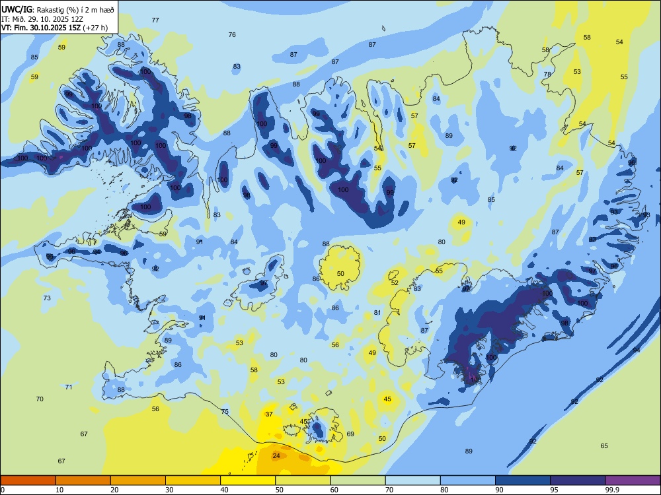This screenshot has height=495, width=661.
Task: Select the dark blue 90–95 legend swatch
Action: click(523, 480)
